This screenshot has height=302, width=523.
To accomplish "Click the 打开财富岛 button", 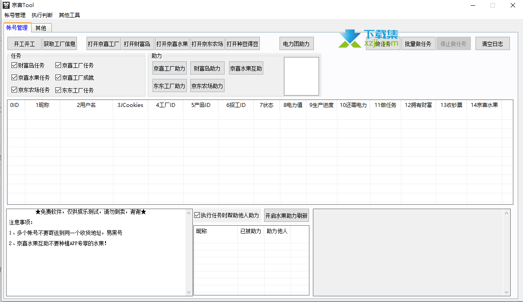I will point(137,43).
